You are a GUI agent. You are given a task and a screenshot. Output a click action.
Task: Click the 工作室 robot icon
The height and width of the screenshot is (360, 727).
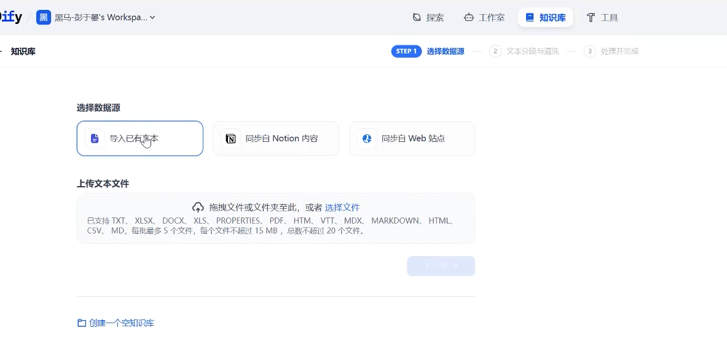click(x=469, y=18)
